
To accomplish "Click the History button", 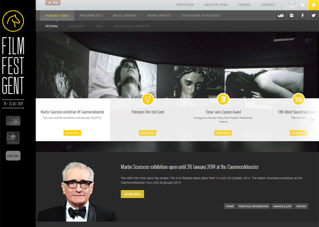I will pos(301,206).
